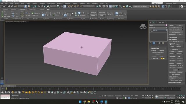The image size is (186, 104).
Task: Switch to the Freeform ribbon tab
Action: [x=14, y=9]
